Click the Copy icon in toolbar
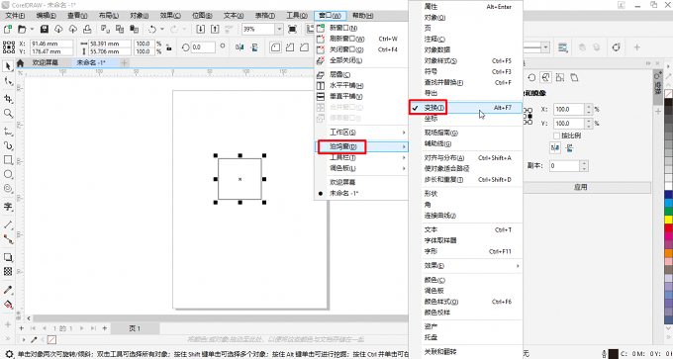The height and width of the screenshot is (359, 673). pos(120,29)
